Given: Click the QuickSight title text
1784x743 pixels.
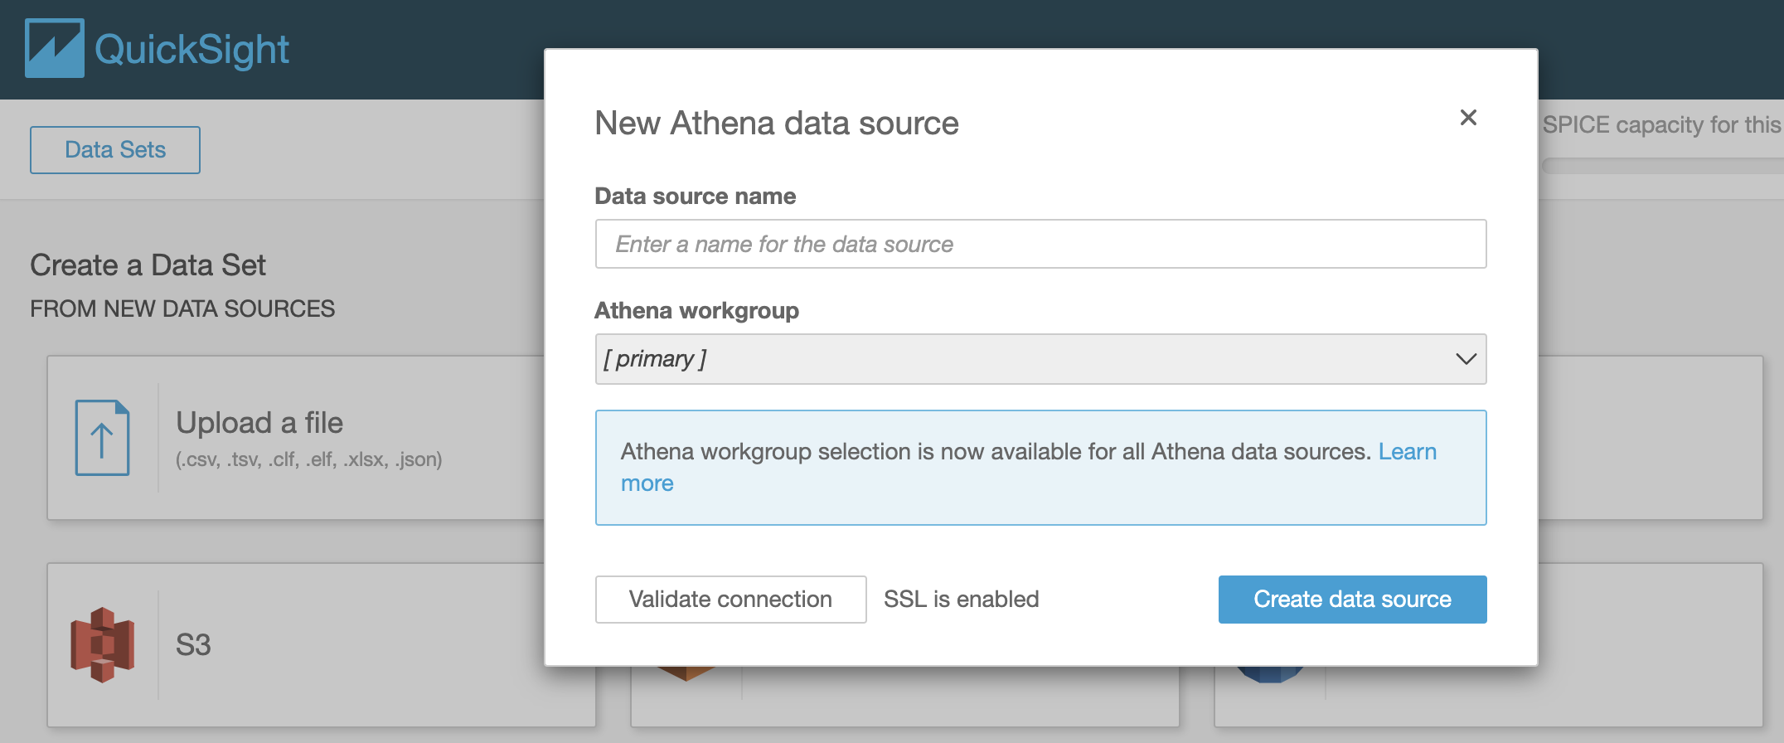Looking at the screenshot, I should click(x=191, y=50).
